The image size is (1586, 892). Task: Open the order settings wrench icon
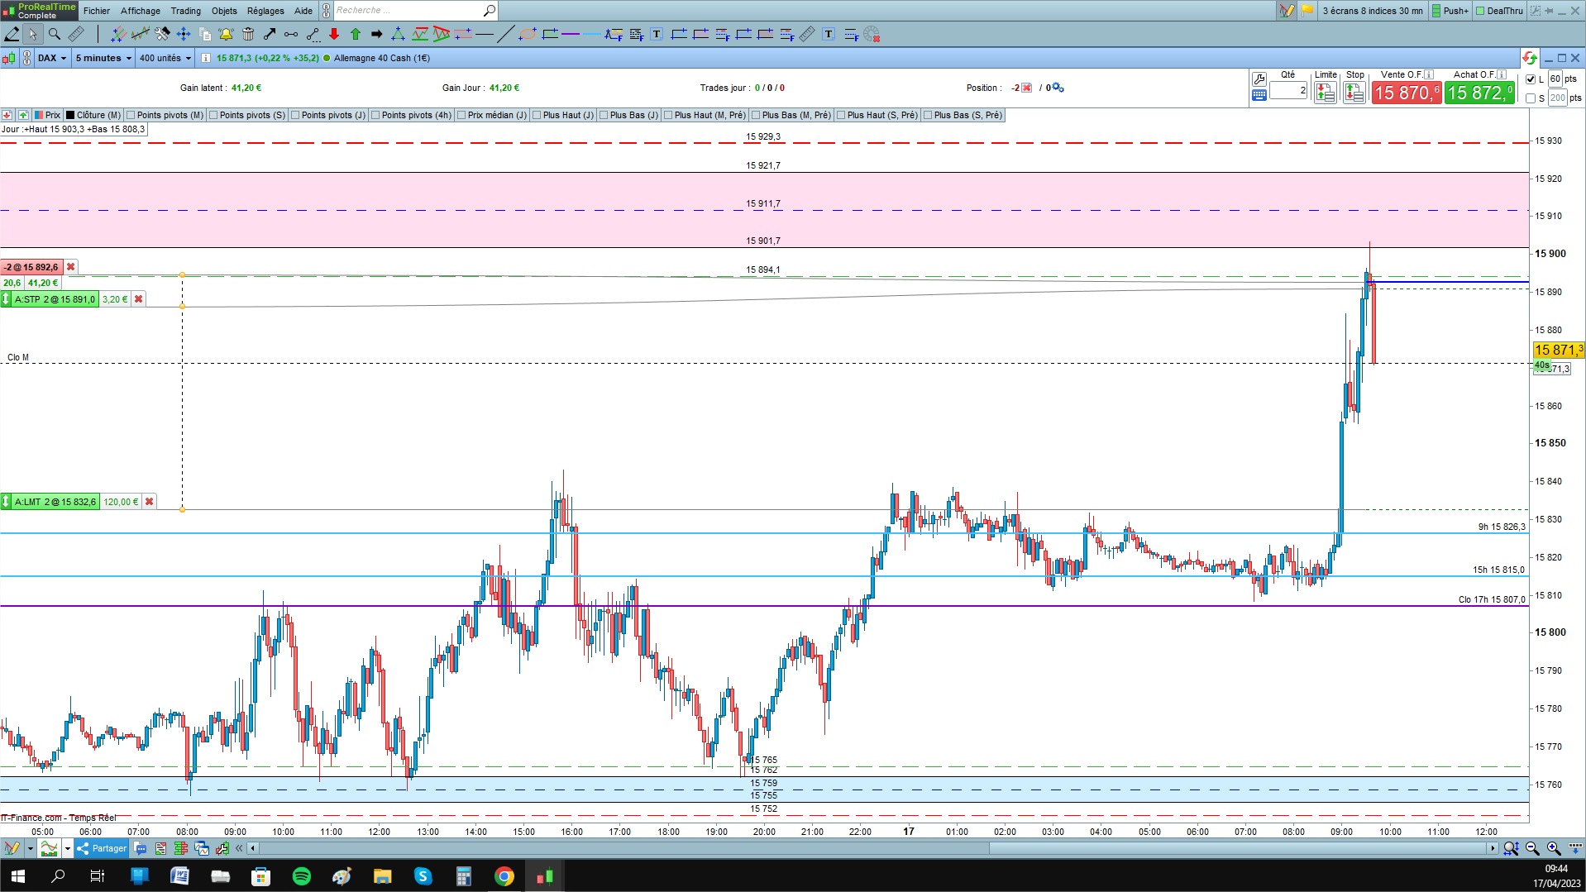pyautogui.click(x=1259, y=79)
